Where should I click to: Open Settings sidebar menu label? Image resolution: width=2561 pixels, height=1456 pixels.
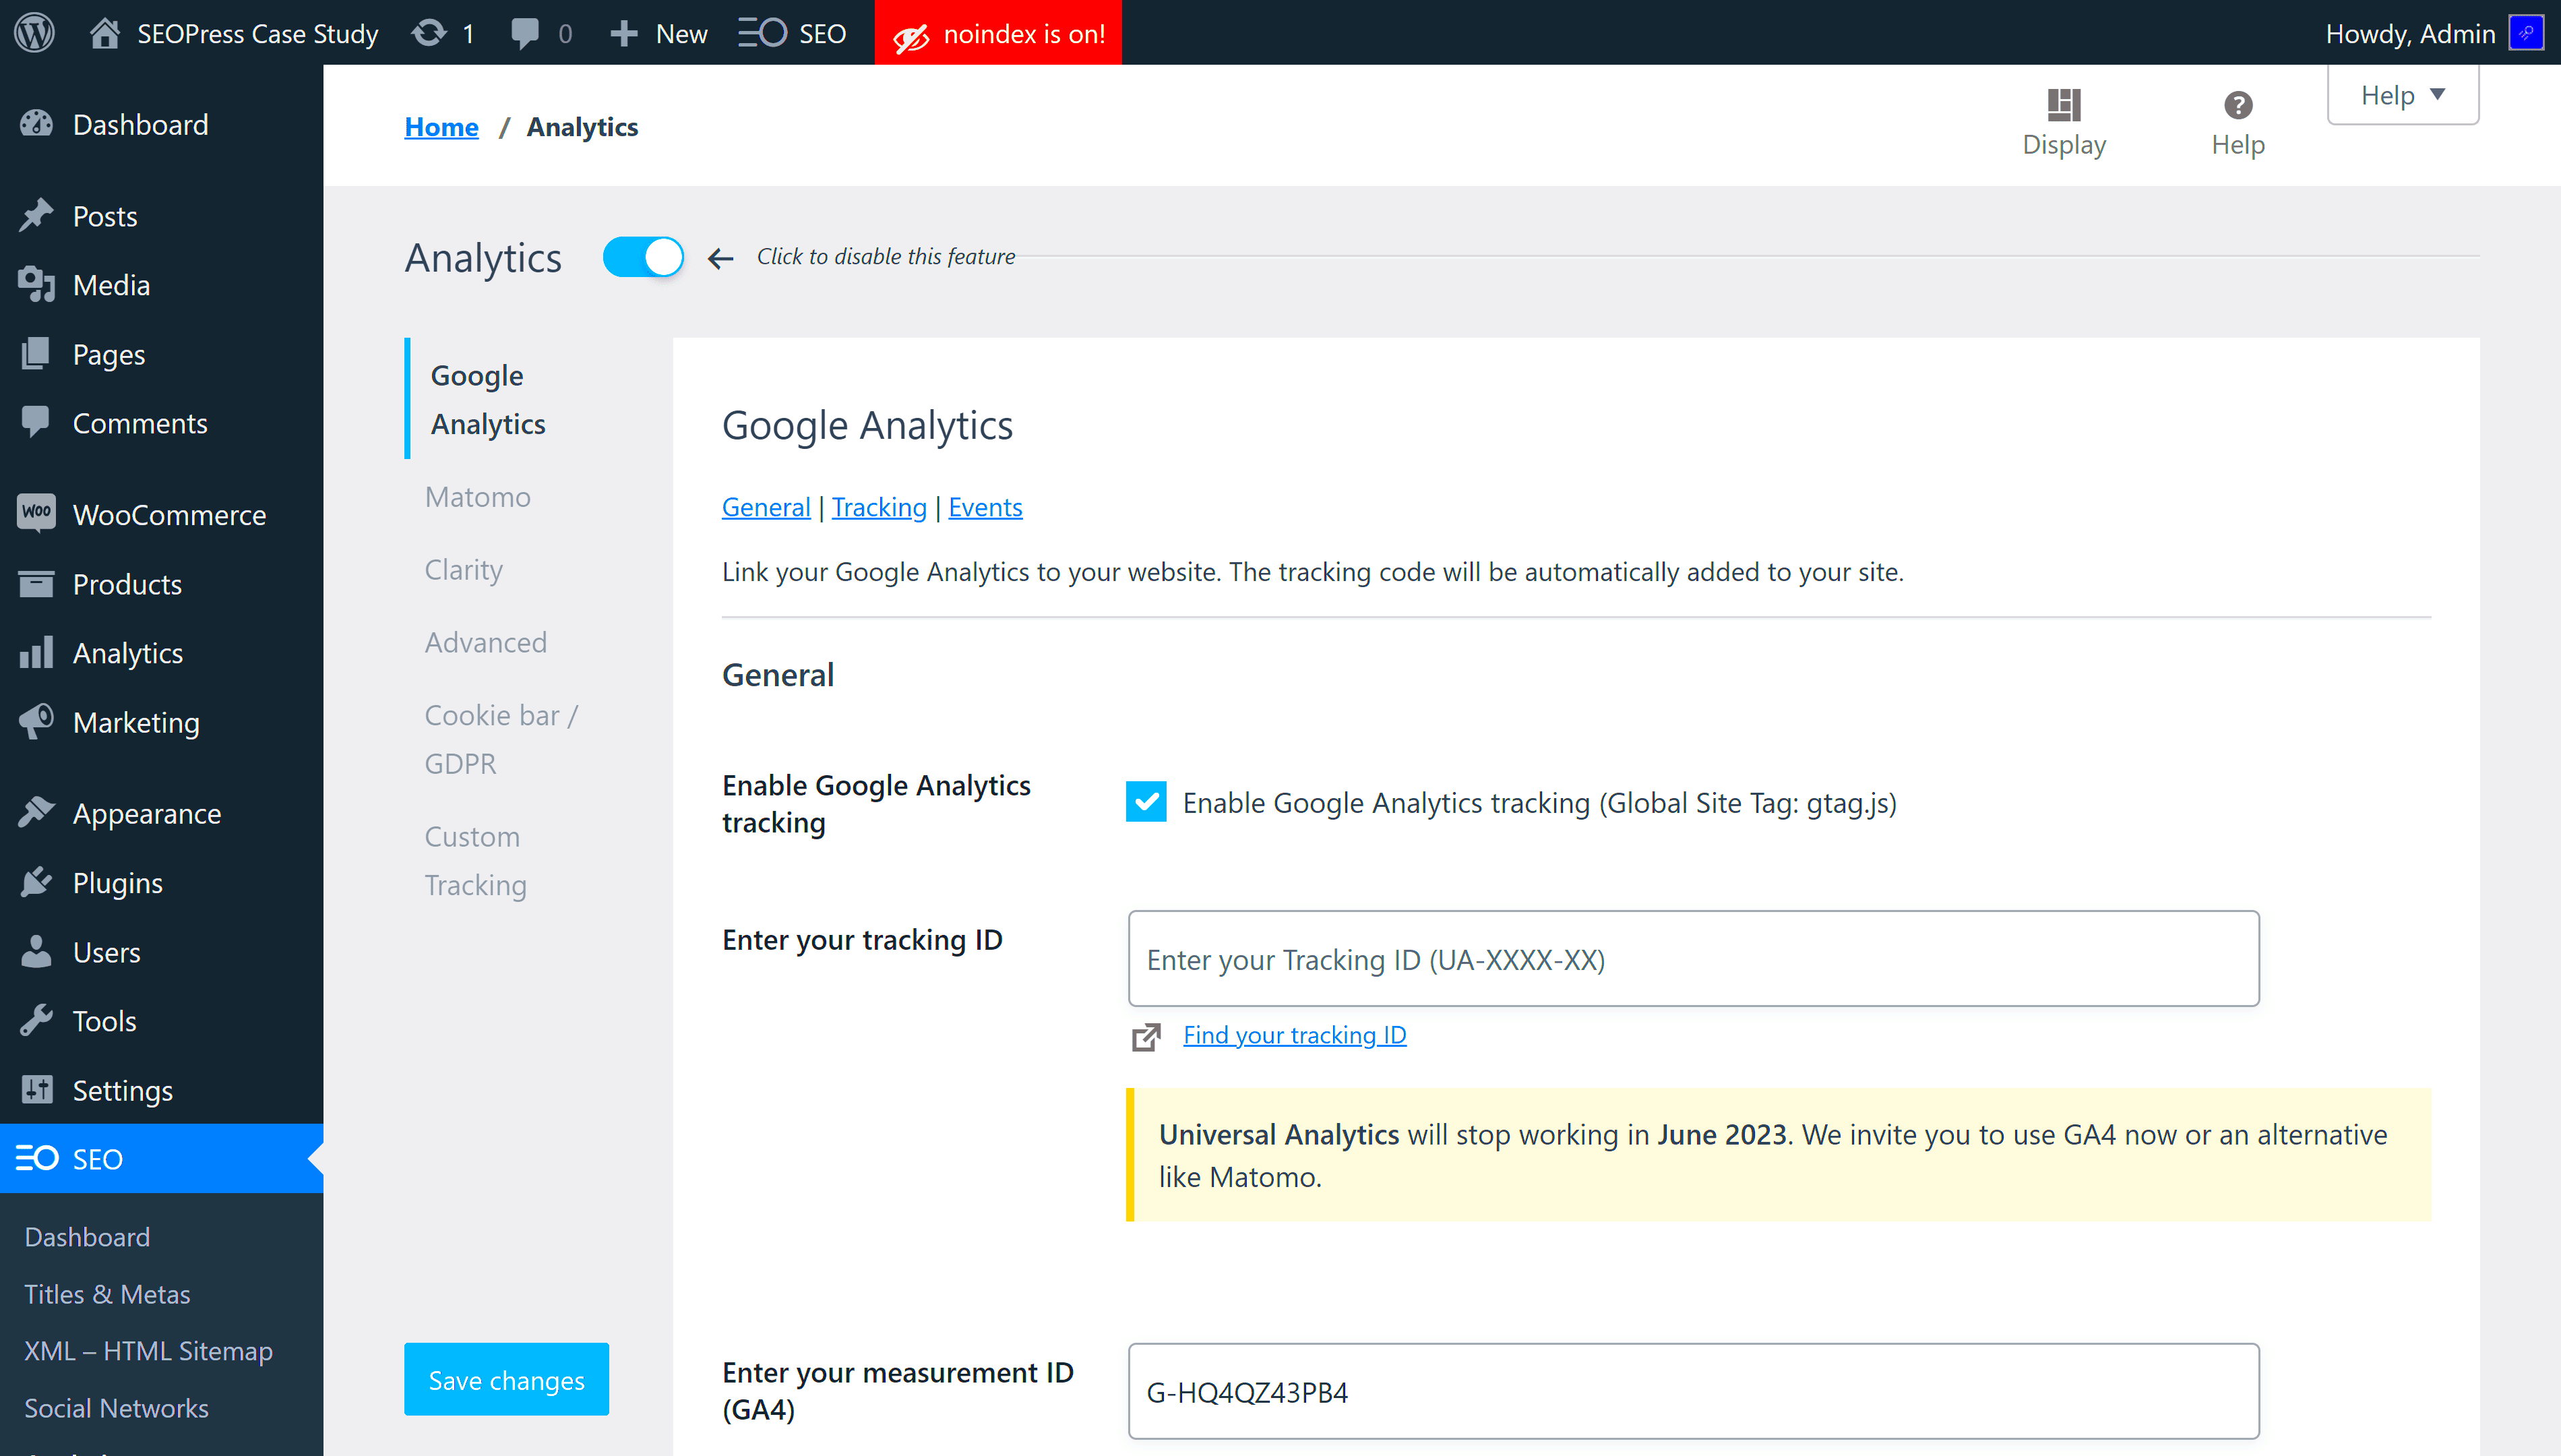pyautogui.click(x=122, y=1090)
